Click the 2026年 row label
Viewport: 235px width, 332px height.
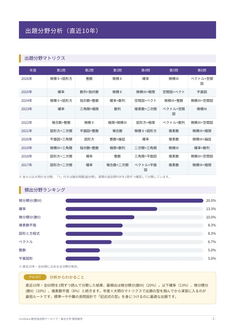[x=27, y=79]
